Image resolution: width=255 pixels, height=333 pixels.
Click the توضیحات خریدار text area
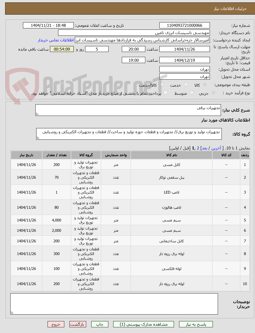click(114, 304)
